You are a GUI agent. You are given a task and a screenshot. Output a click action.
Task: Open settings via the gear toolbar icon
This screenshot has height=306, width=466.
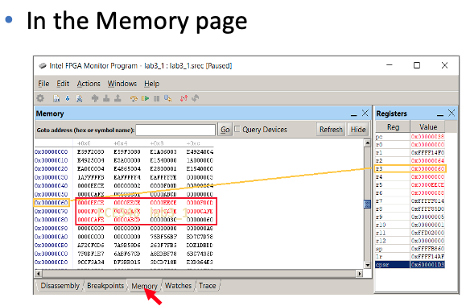(40, 97)
